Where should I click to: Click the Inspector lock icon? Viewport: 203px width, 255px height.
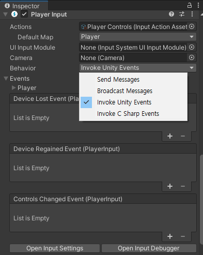(190, 5)
